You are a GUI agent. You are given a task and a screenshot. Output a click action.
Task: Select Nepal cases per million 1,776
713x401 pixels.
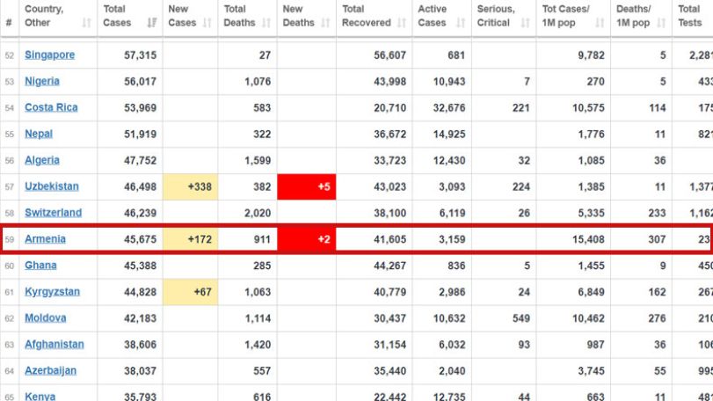tap(591, 135)
